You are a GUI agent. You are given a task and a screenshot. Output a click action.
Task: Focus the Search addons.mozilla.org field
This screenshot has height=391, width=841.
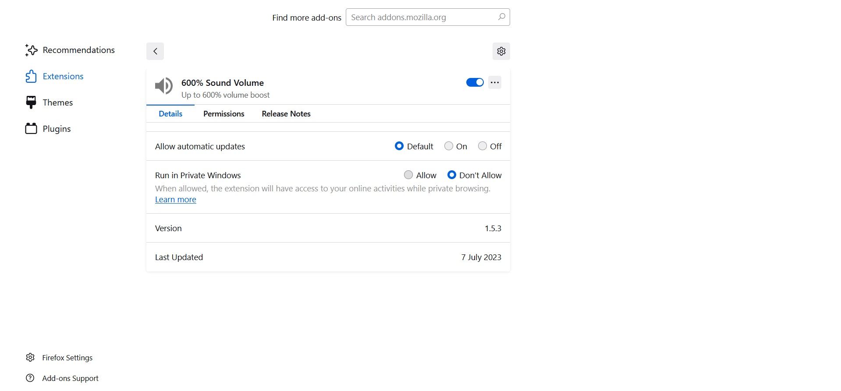428,17
